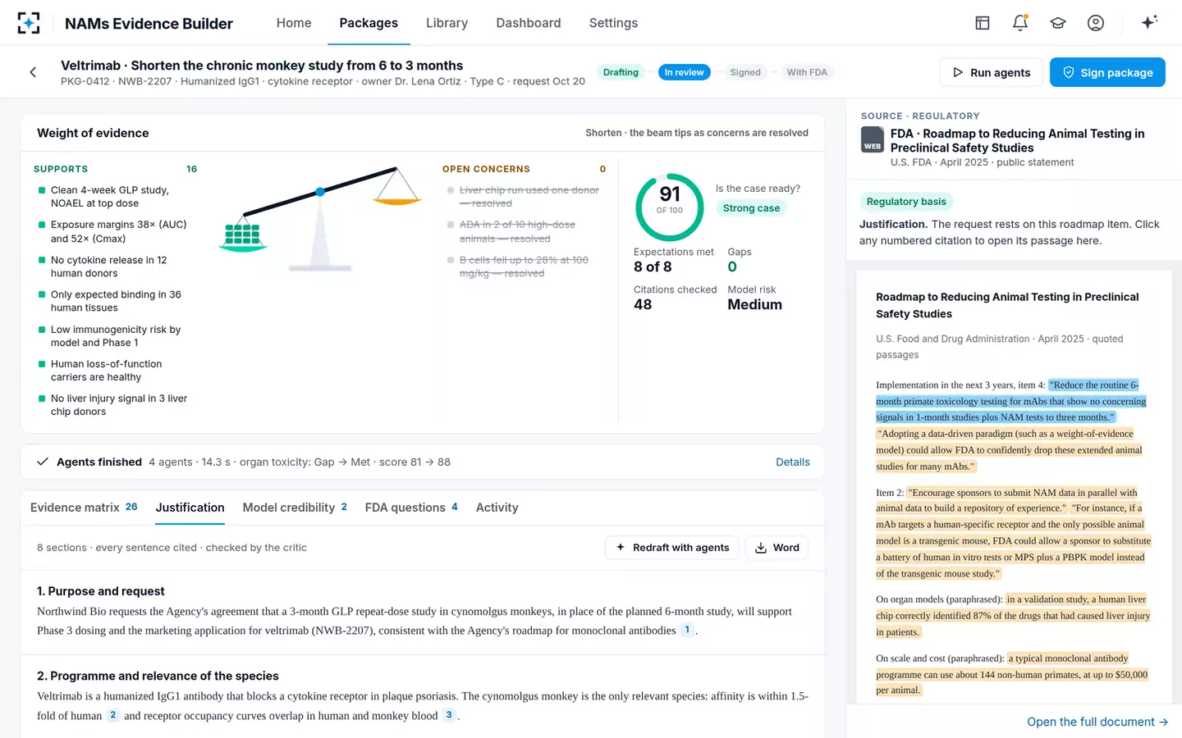The width and height of the screenshot is (1182, 738).
Task: Click the Model risk Medium value
Action: [x=754, y=304]
